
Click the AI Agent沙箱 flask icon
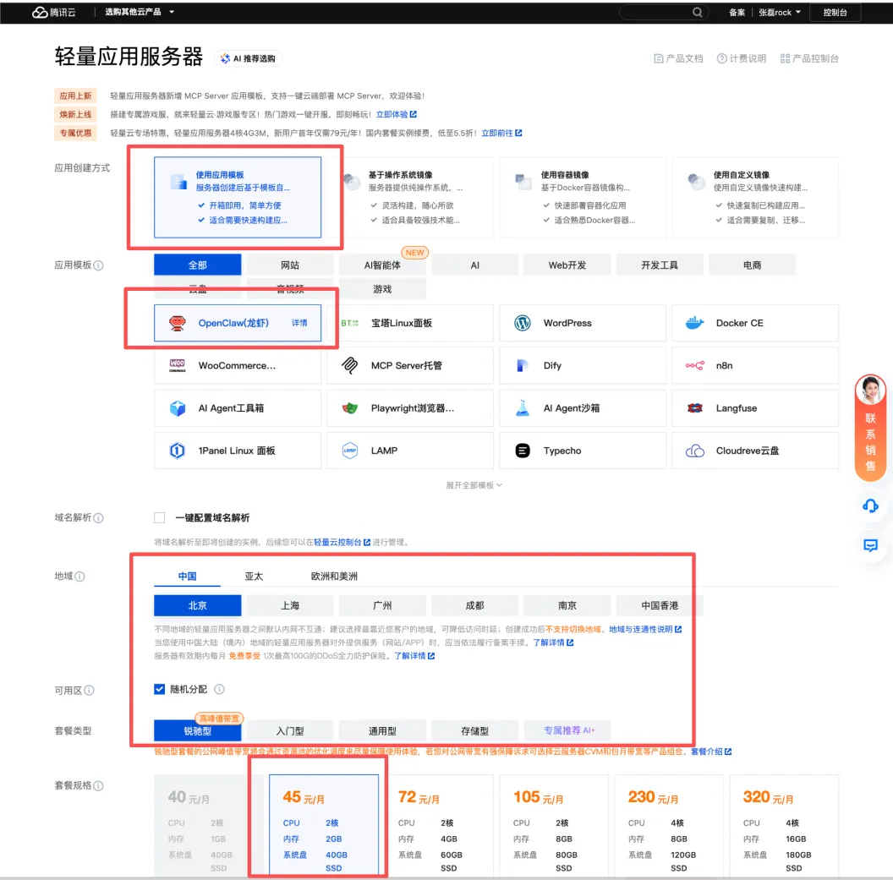pyautogui.click(x=523, y=407)
